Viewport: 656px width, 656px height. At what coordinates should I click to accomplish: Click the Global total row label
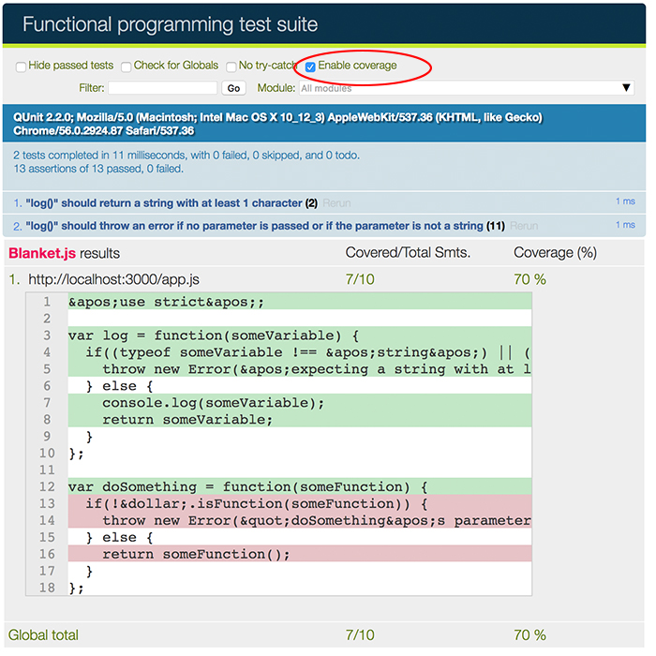43,635
